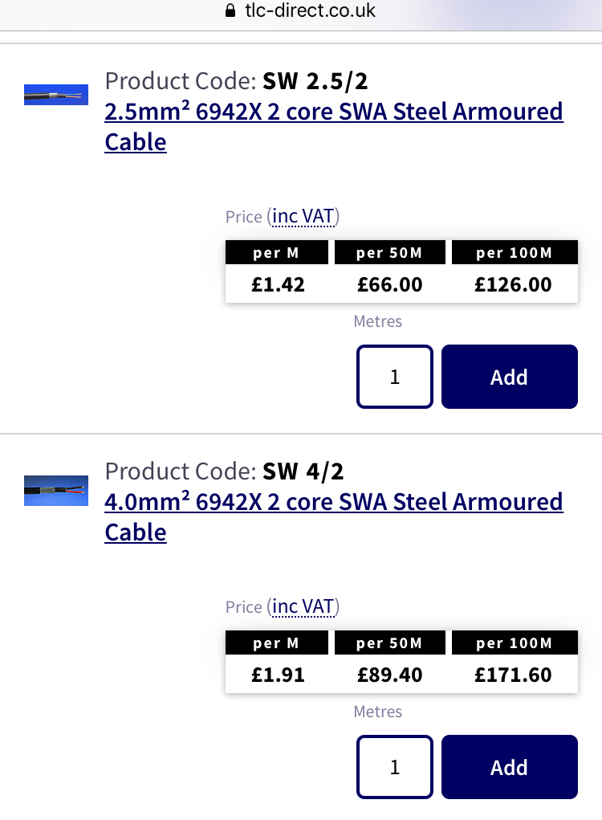
Task: Add the 4.0mm² armoured cable to basket
Action: [509, 767]
